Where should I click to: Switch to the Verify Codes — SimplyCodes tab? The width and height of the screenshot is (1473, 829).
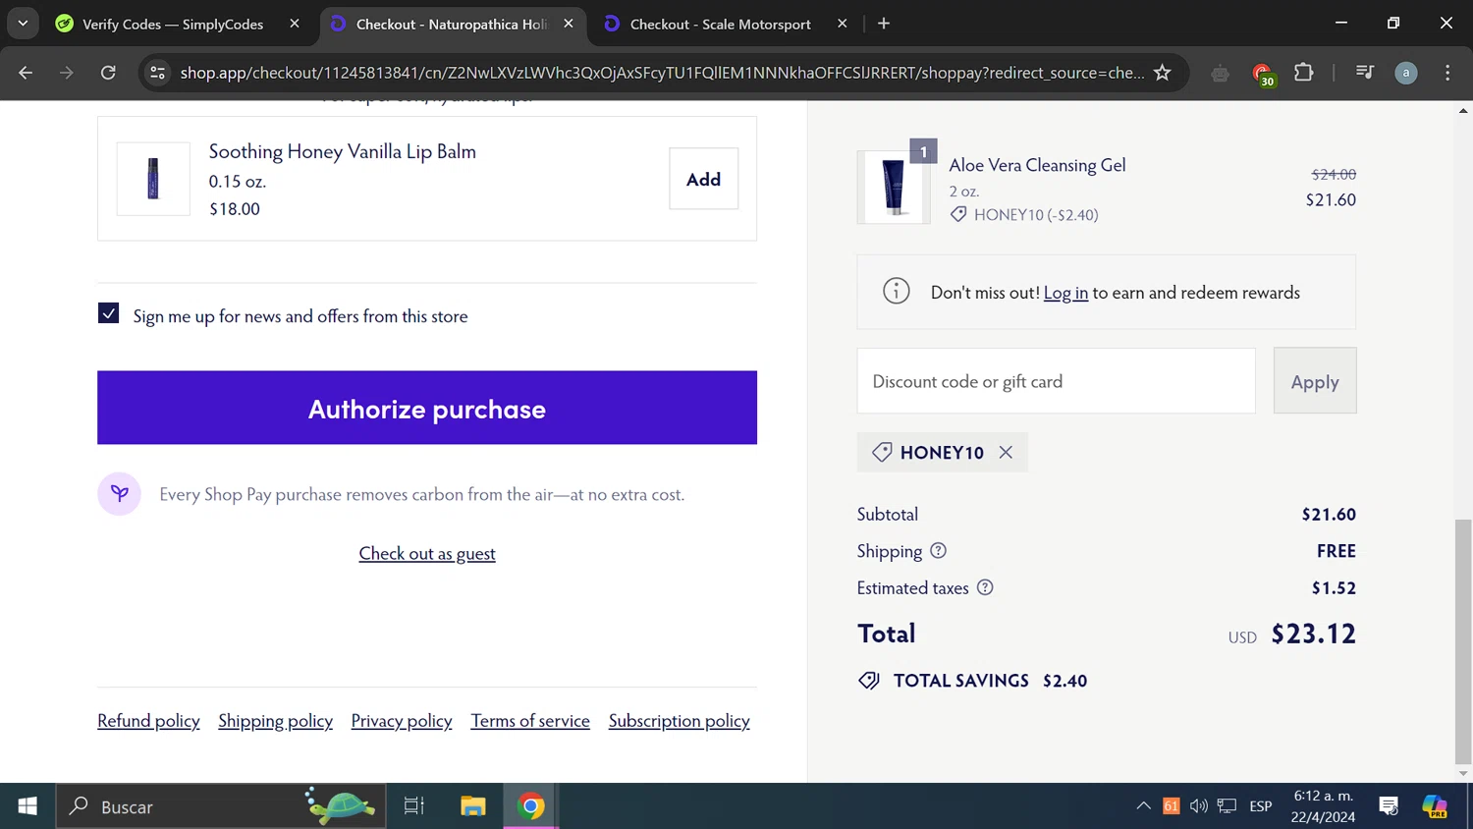coord(173,24)
